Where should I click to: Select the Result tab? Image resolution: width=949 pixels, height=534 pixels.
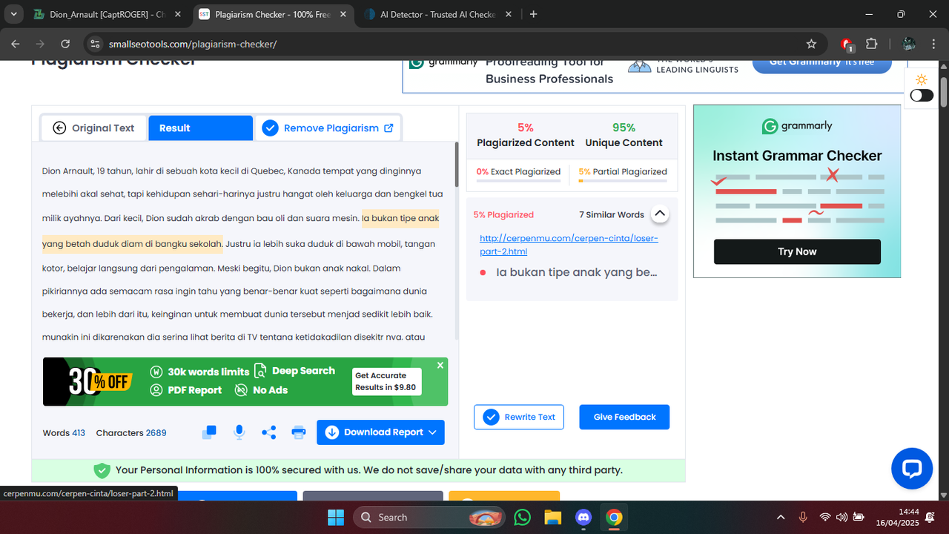pos(200,128)
